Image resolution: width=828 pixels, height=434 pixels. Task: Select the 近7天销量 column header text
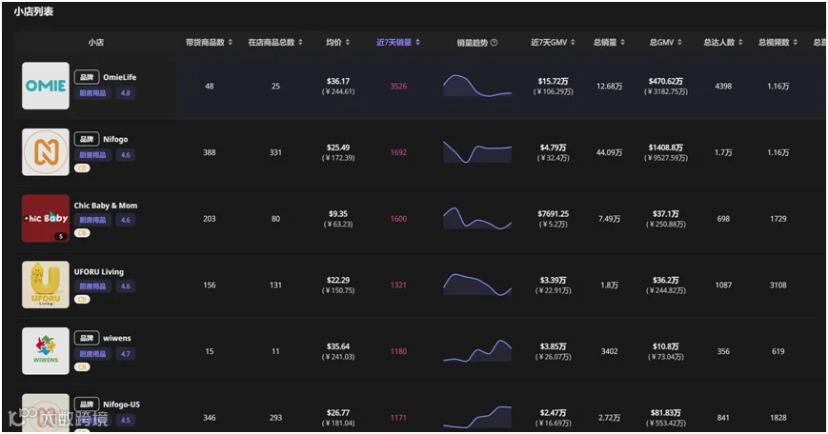click(394, 42)
